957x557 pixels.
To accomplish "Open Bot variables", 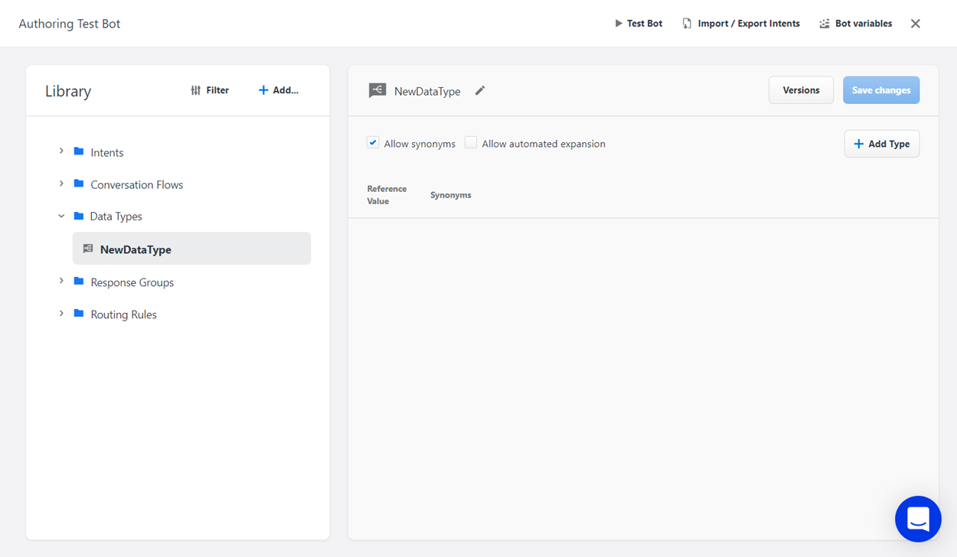I will 855,24.
